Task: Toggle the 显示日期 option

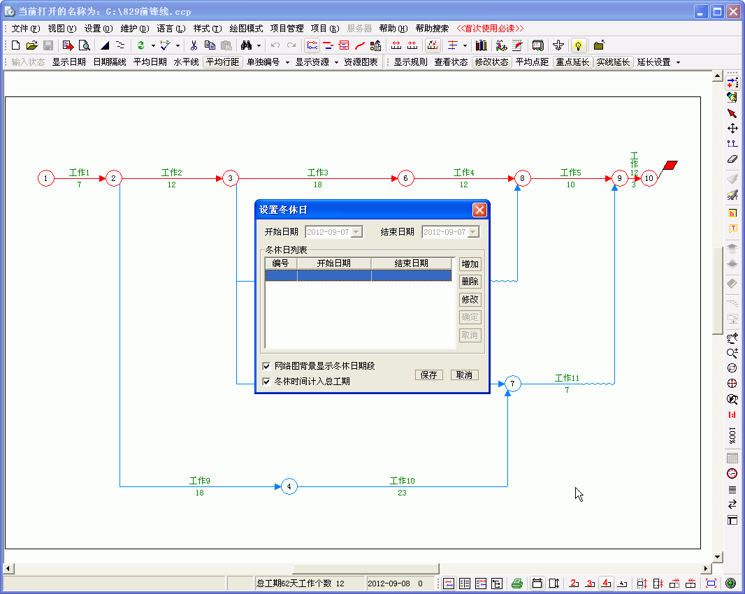Action: 69,62
